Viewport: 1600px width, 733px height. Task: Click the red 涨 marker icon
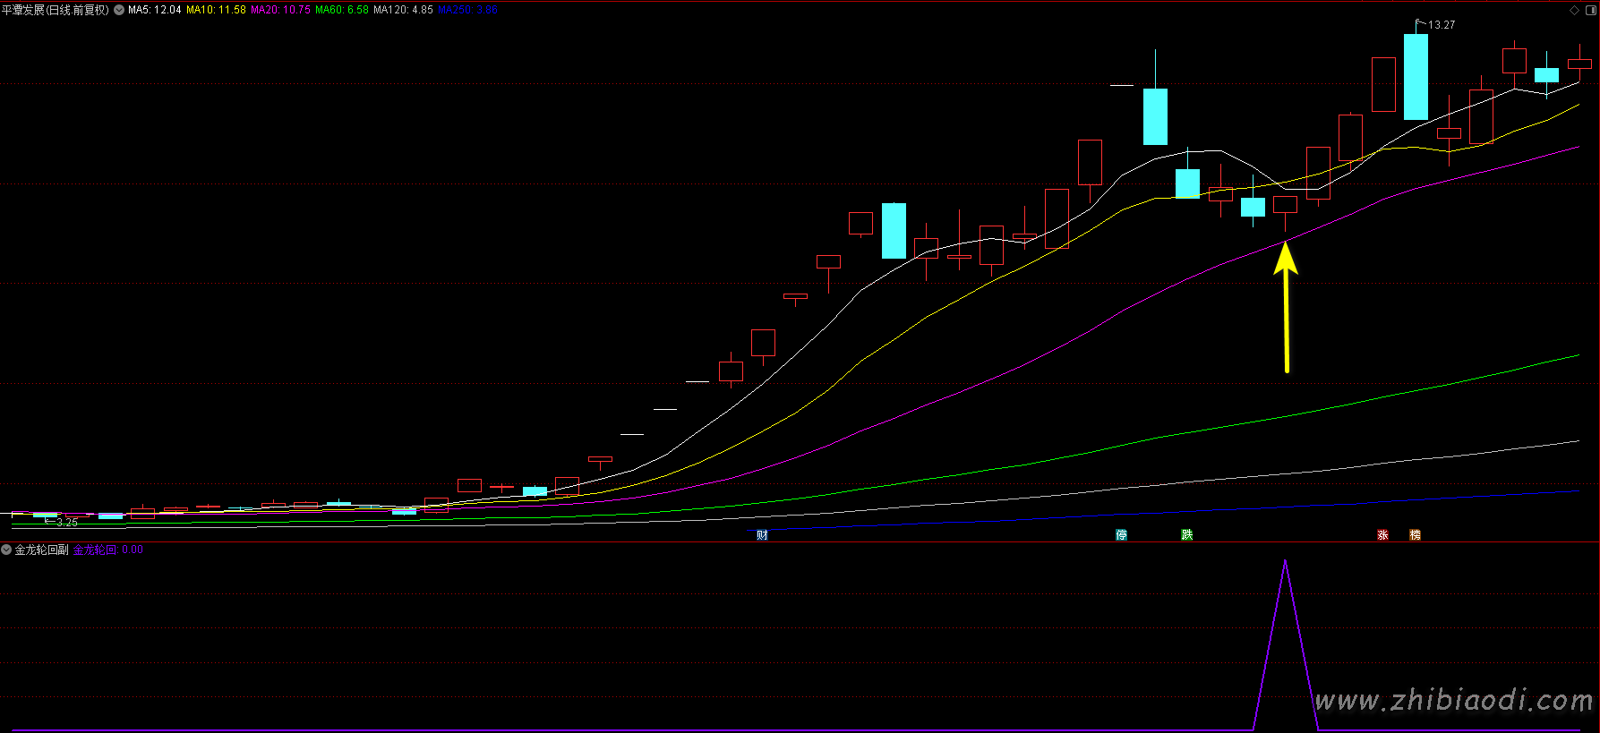tap(1382, 535)
